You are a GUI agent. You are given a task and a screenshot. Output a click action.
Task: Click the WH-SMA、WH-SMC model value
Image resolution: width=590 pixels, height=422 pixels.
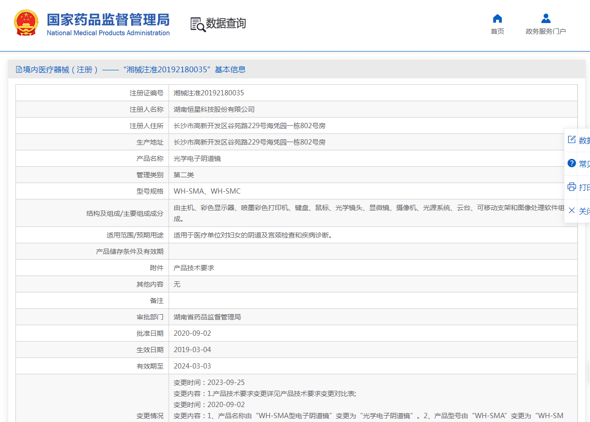pyautogui.click(x=207, y=191)
